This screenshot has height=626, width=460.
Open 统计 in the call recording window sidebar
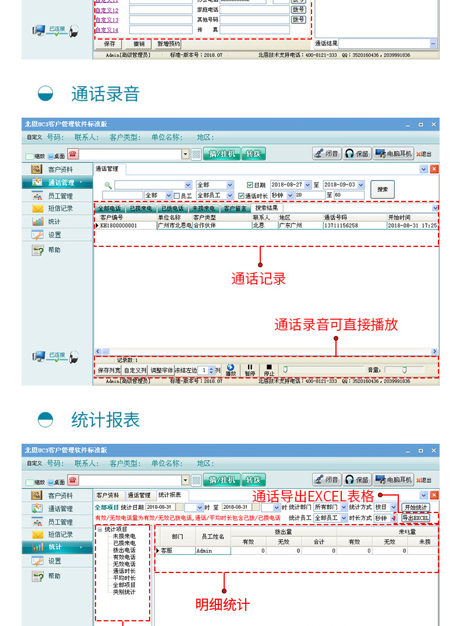(x=57, y=222)
